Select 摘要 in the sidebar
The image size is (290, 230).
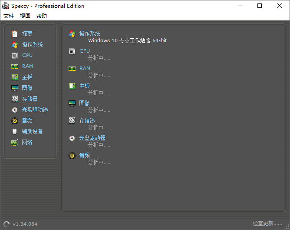pos(27,34)
